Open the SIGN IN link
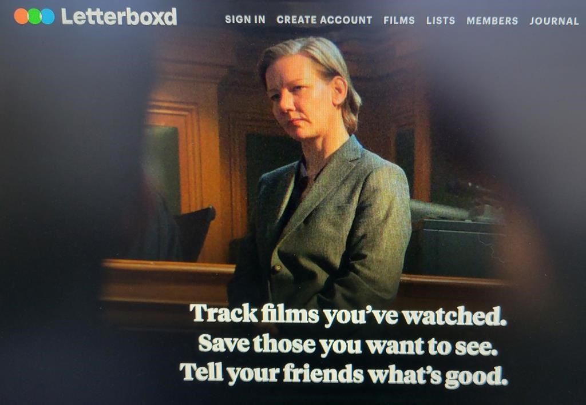 point(245,19)
